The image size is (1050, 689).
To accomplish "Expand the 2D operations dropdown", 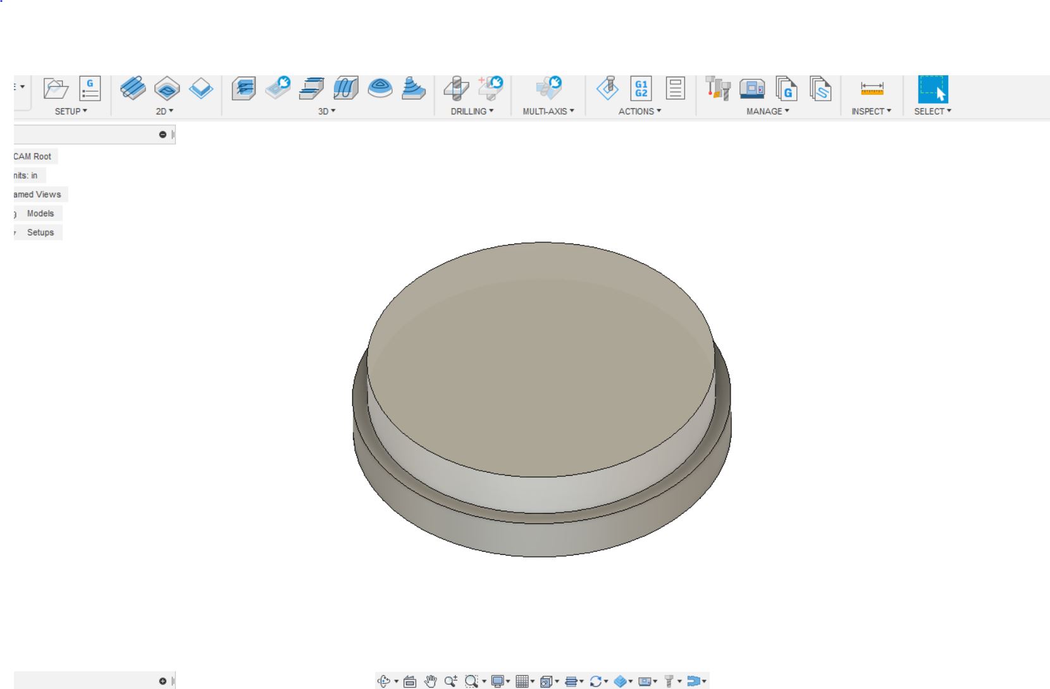I will pyautogui.click(x=164, y=111).
